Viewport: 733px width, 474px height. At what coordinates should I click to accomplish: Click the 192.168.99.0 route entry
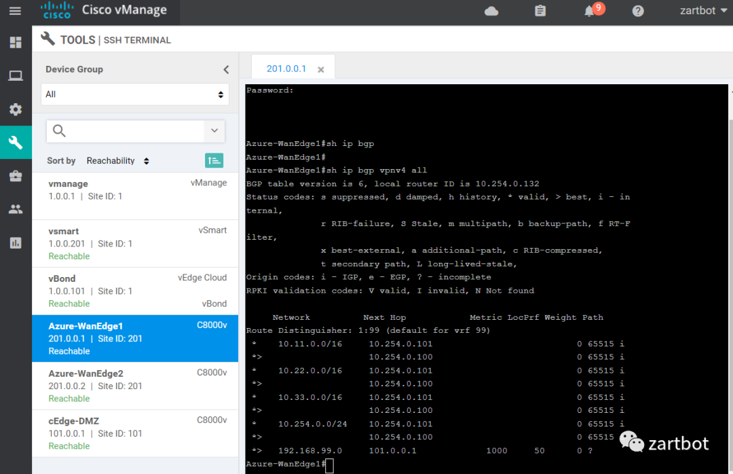[x=310, y=451]
